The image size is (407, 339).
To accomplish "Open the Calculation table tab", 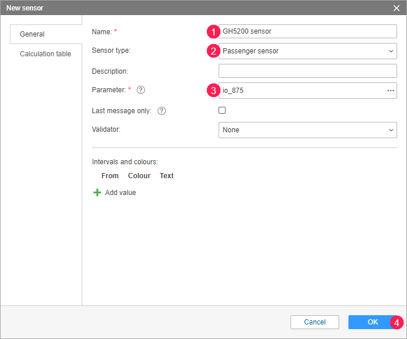I will 45,54.
